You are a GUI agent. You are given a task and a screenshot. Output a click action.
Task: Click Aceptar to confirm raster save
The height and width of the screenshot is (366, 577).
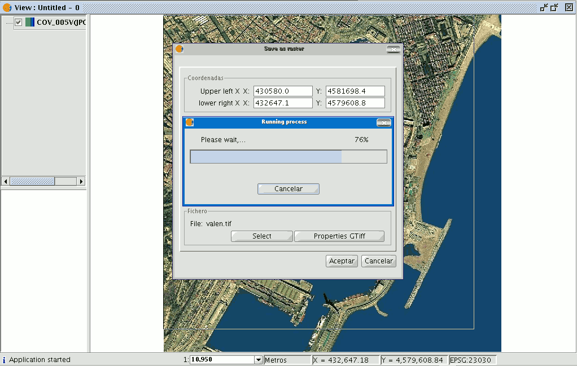pyautogui.click(x=342, y=261)
